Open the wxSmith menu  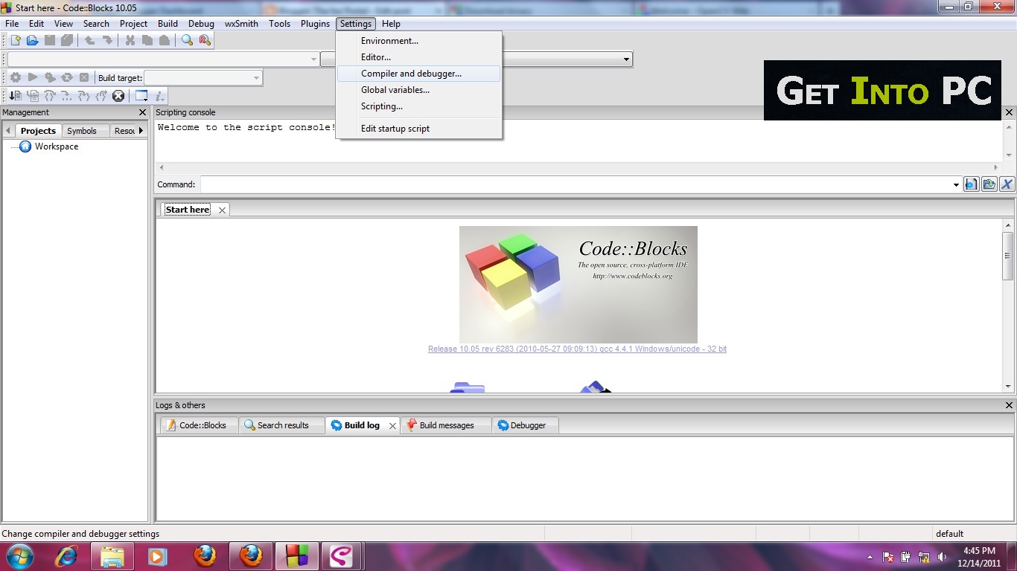(241, 24)
